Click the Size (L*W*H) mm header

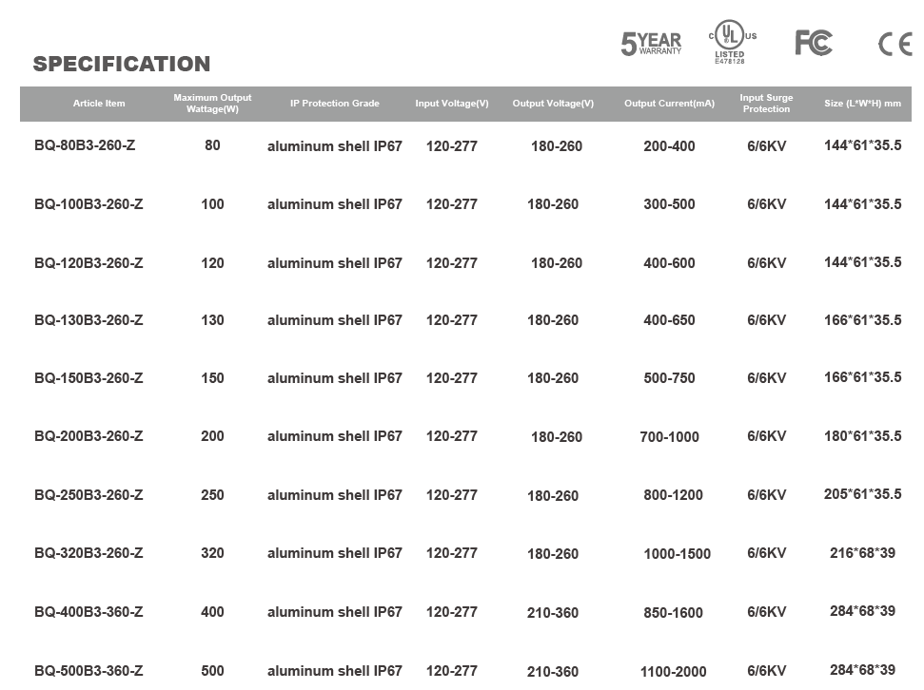(x=863, y=103)
